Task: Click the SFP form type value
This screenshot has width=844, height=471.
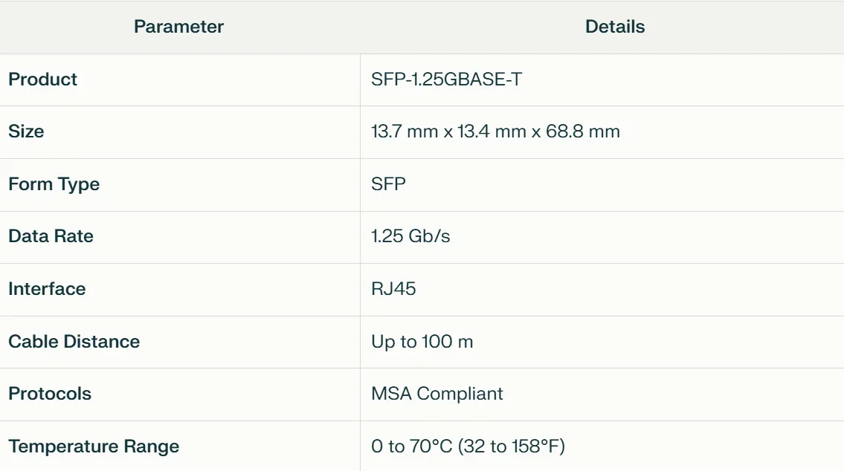Action: [388, 184]
